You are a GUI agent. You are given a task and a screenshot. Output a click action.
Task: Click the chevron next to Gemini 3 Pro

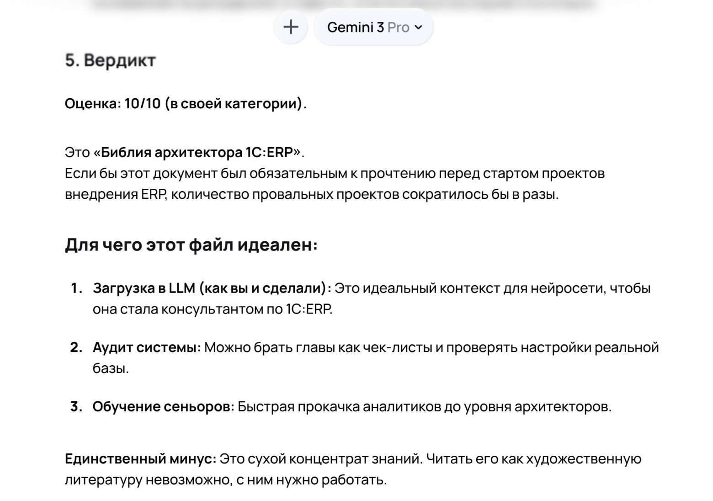419,27
